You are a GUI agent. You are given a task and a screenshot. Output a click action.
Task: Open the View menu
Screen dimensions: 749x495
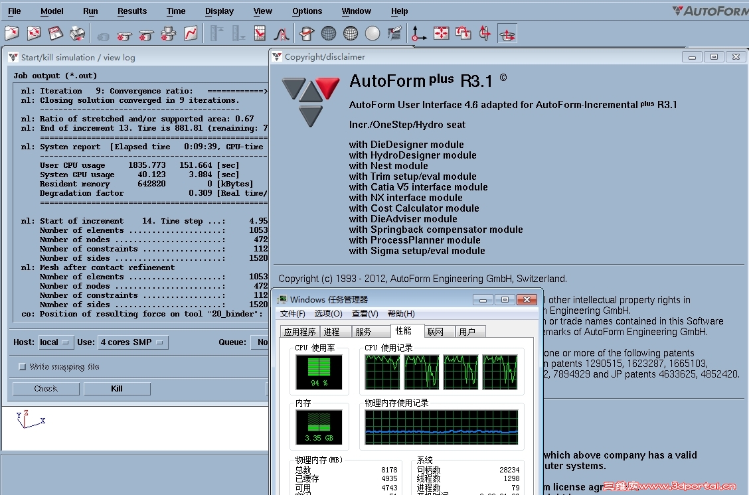pyautogui.click(x=263, y=11)
